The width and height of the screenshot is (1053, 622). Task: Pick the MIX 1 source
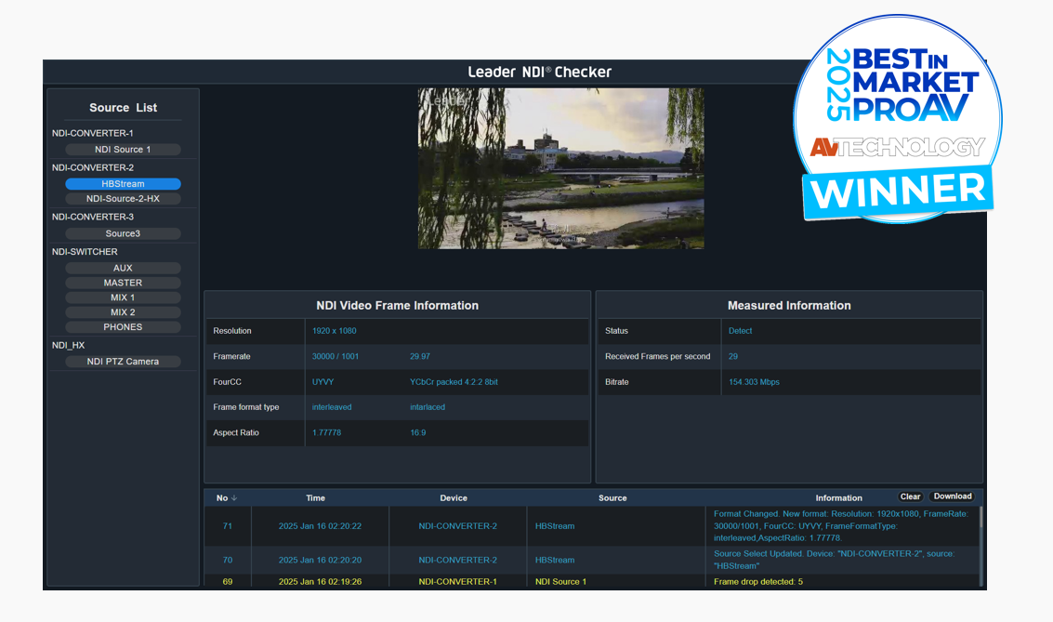tap(123, 298)
